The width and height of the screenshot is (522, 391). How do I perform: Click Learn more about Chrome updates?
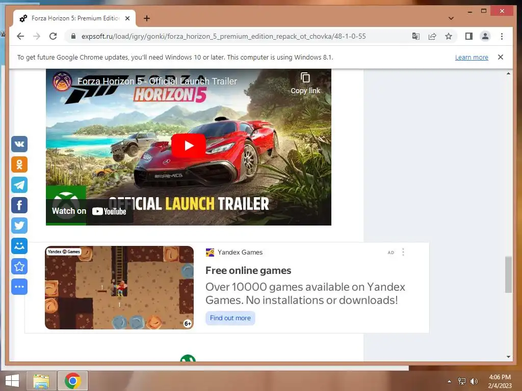(472, 57)
